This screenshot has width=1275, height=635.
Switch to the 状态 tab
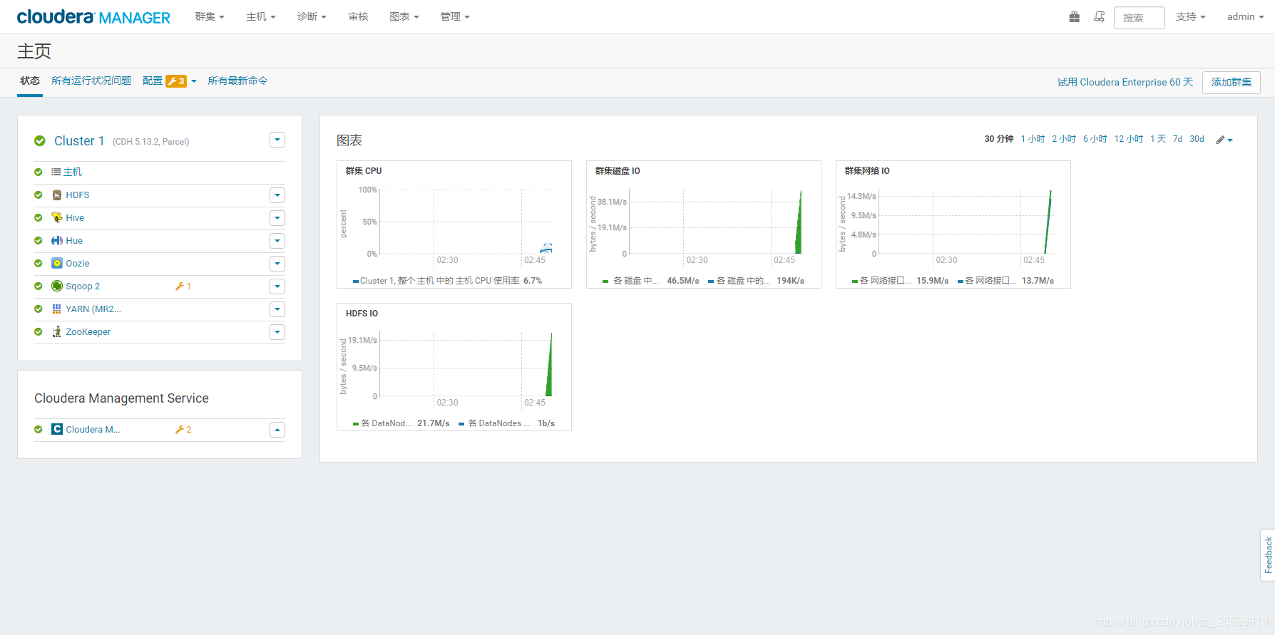pos(30,81)
